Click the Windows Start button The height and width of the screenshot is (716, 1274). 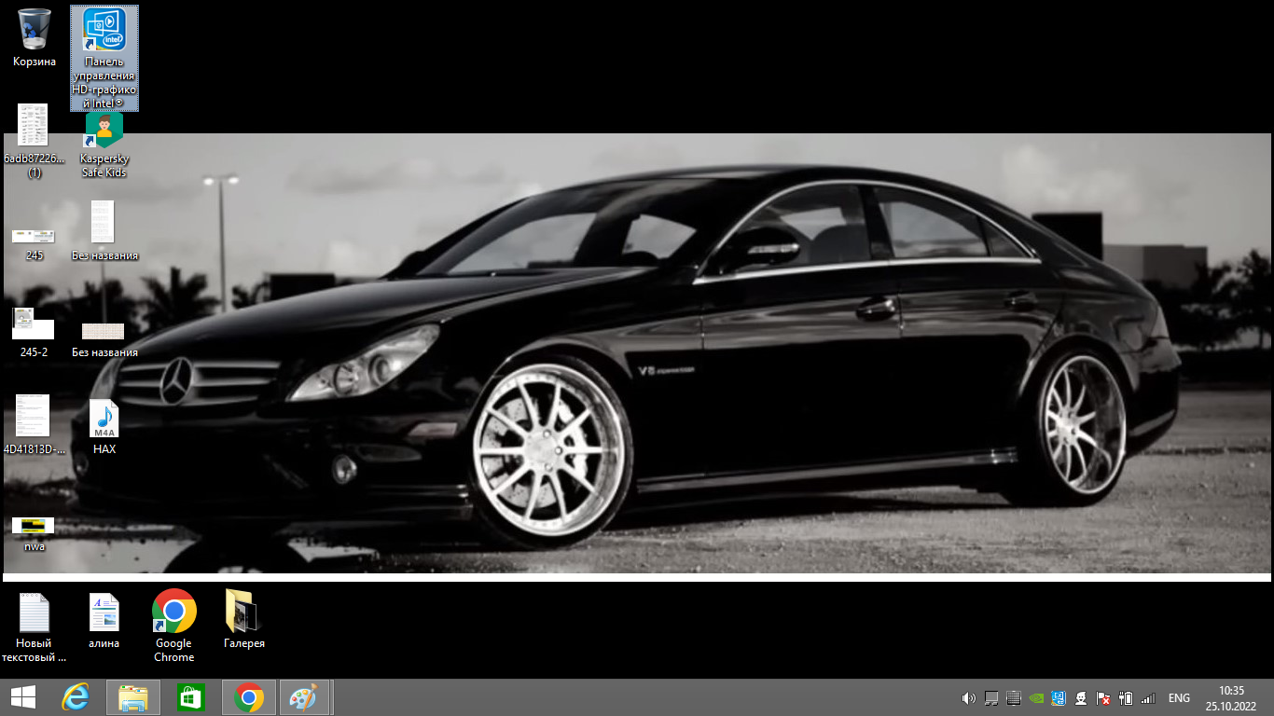point(23,697)
